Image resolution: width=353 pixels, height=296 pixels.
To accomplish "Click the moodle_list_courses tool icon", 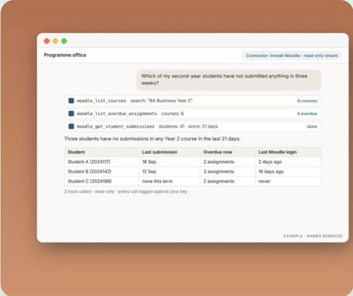I will 71,100.
